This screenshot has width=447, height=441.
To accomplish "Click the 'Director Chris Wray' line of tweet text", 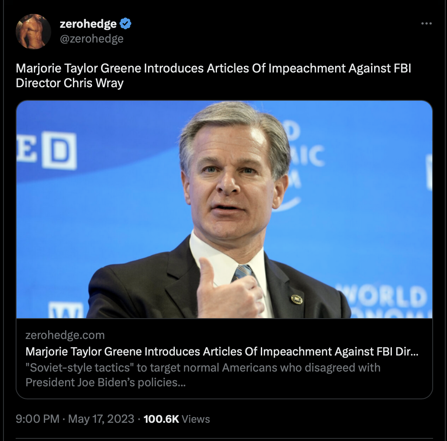I will 69,83.
